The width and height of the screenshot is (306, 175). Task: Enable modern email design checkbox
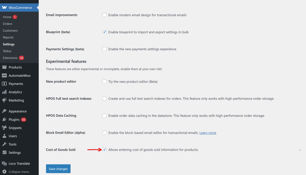point(105,15)
